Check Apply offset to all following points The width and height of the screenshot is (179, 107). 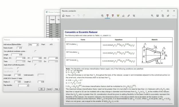[36, 65]
